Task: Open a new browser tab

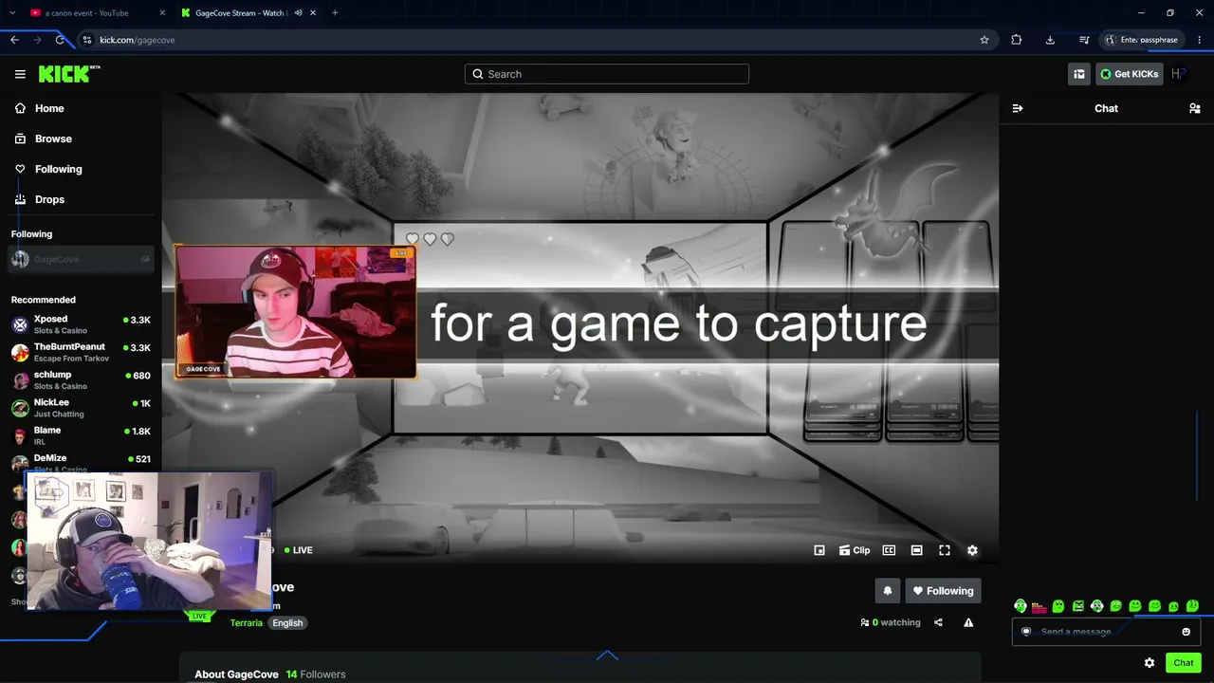Action: tap(335, 13)
